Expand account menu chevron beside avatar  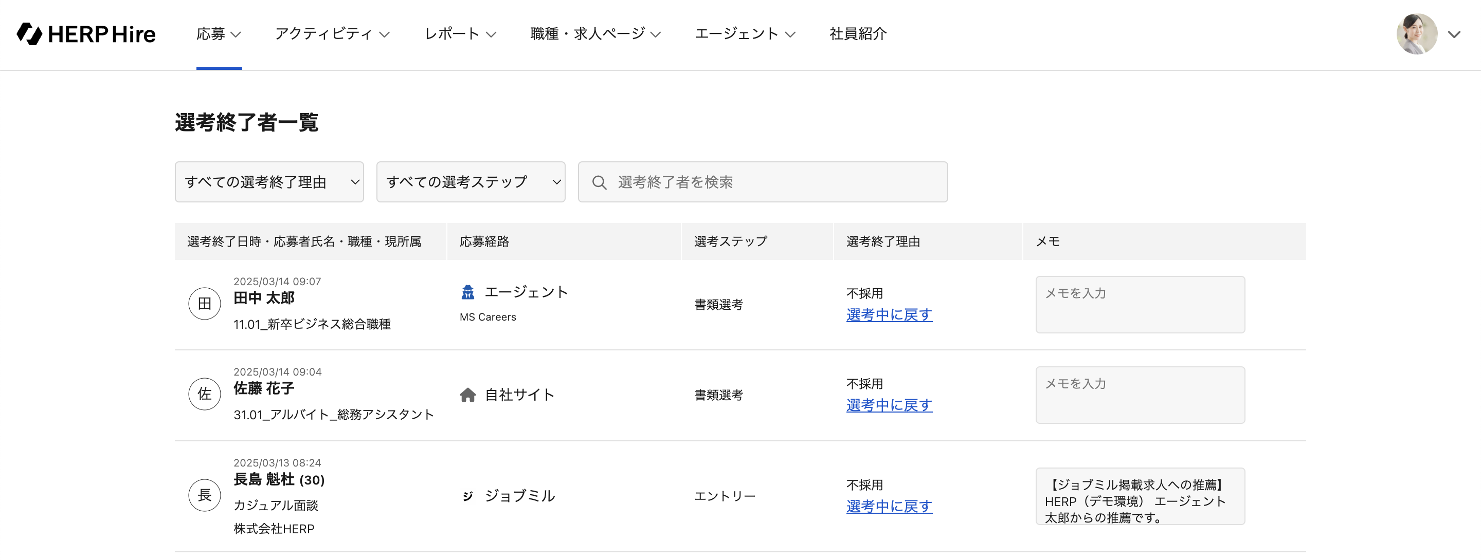tap(1454, 34)
